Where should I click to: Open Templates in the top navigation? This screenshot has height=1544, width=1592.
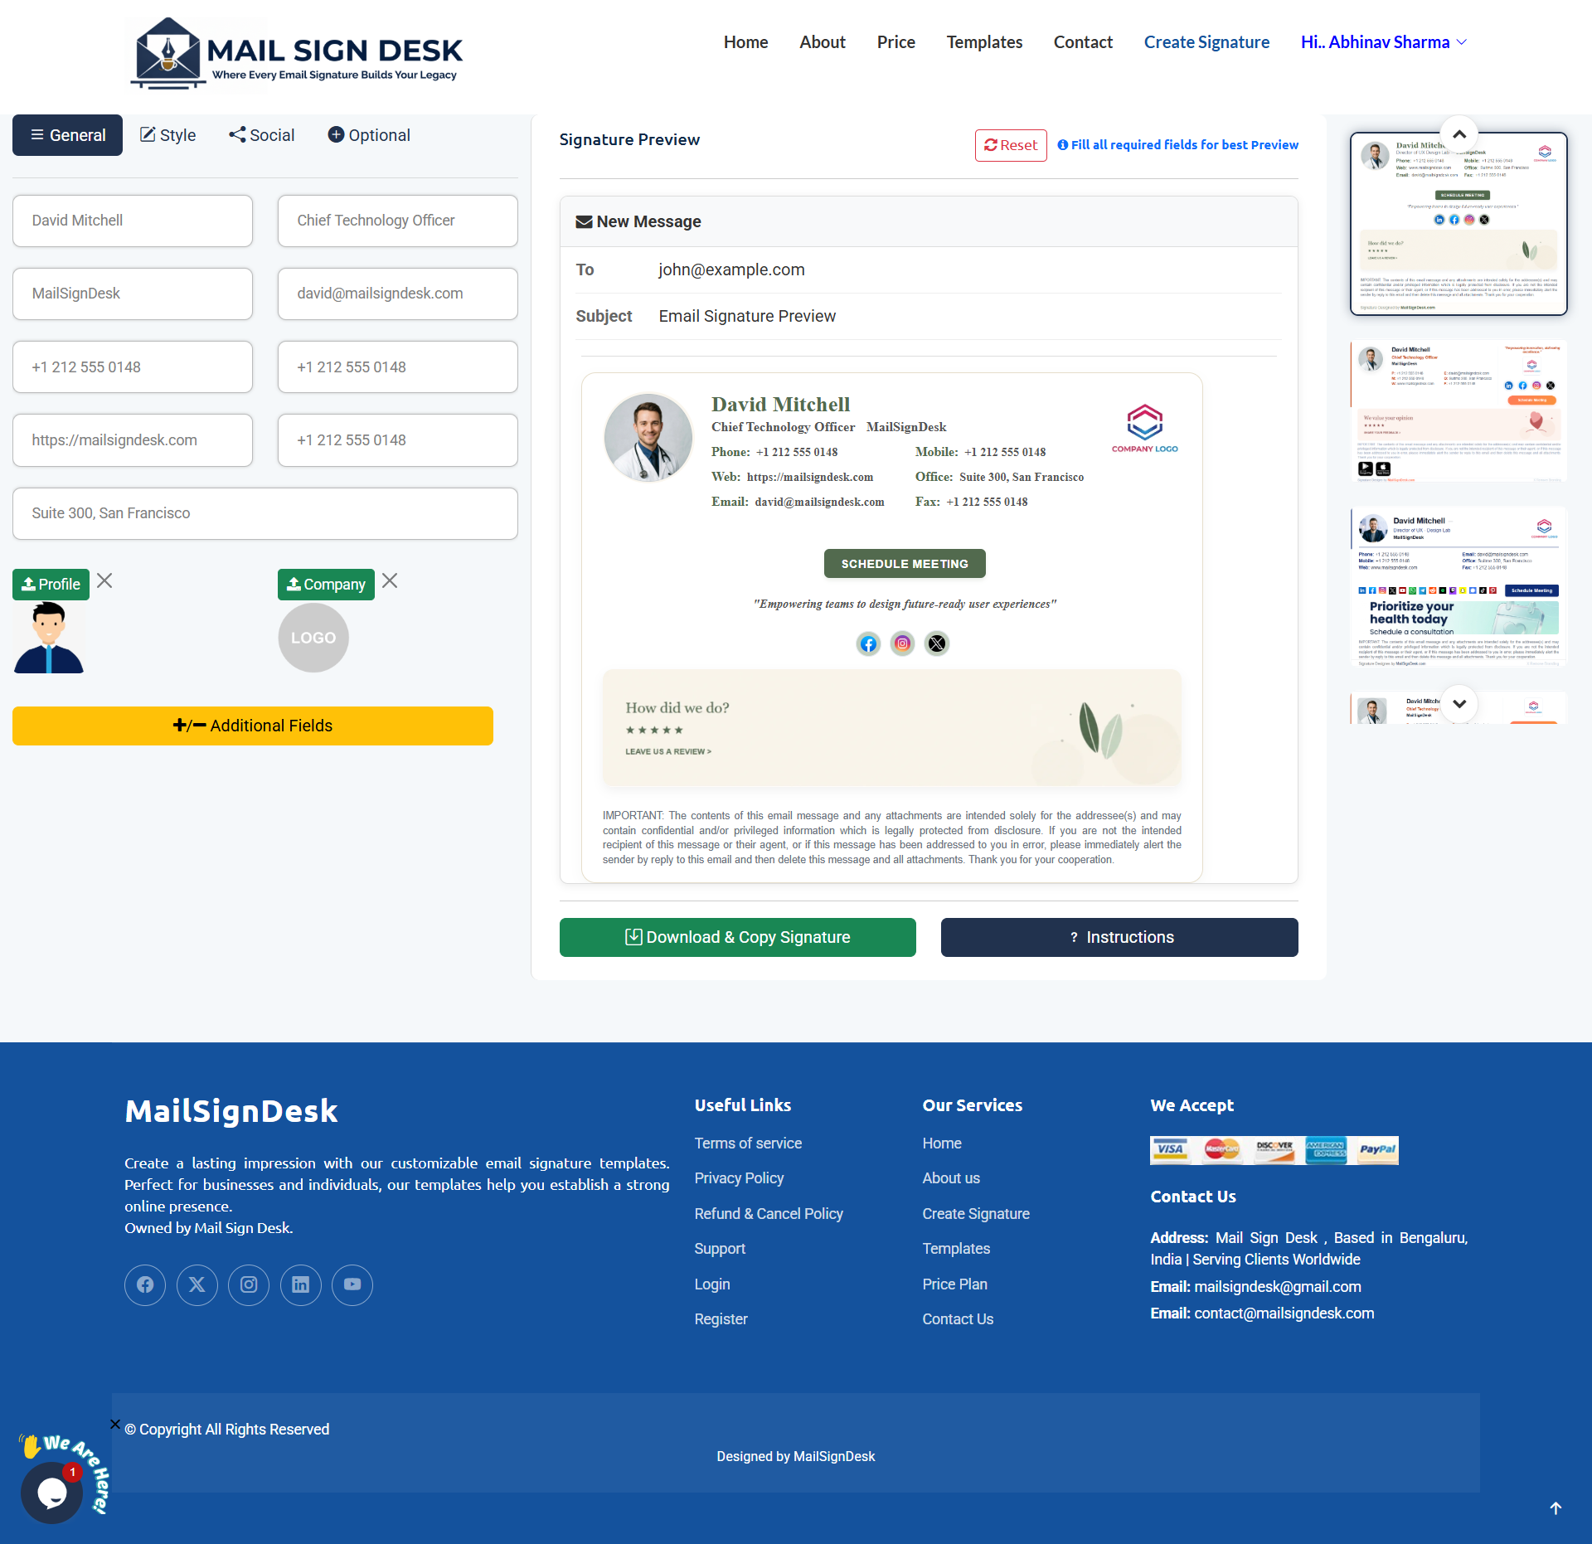pos(984,42)
